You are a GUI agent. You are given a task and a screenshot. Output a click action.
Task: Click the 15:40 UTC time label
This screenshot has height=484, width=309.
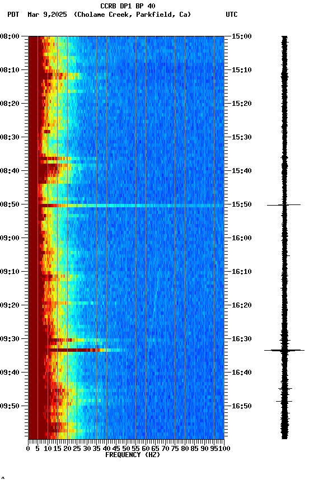[242, 171]
